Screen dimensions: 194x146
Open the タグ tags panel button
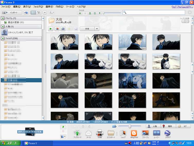pyautogui.click(x=183, y=126)
